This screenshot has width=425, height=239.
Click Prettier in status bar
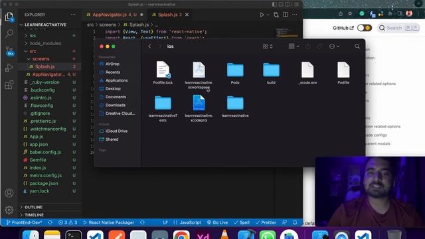tap(266, 222)
